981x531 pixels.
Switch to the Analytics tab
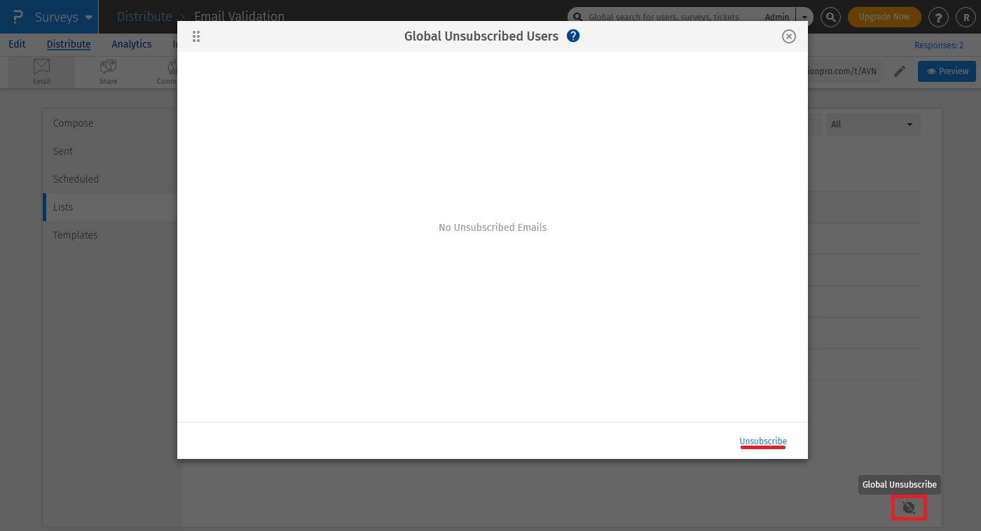click(x=131, y=43)
